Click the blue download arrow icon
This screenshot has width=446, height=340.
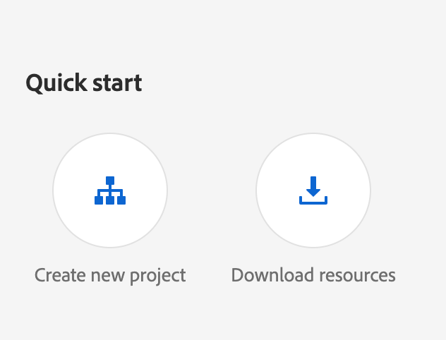coord(313,190)
